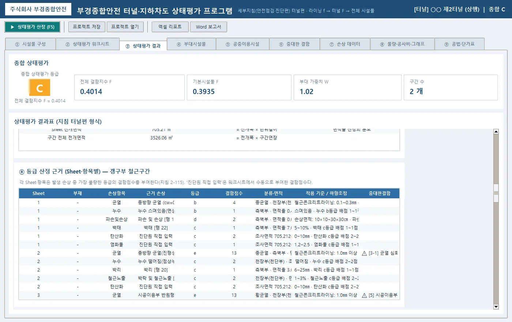Click warning icon beside [5] 시공이음부
This screenshot has height=322, width=512.
[364, 295]
